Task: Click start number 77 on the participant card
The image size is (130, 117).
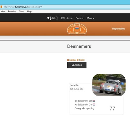Action: [x=112, y=109]
